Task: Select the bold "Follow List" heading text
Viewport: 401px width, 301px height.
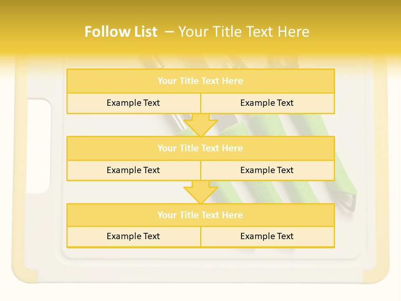Action: pyautogui.click(x=121, y=32)
